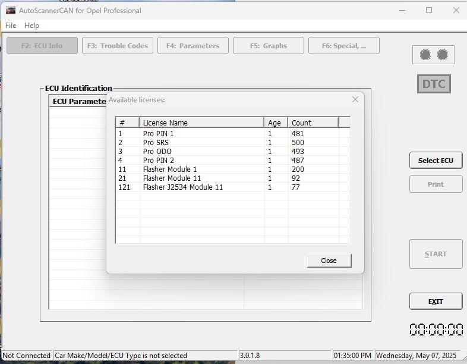
Task: Click the Select ECU button
Action: (x=436, y=161)
